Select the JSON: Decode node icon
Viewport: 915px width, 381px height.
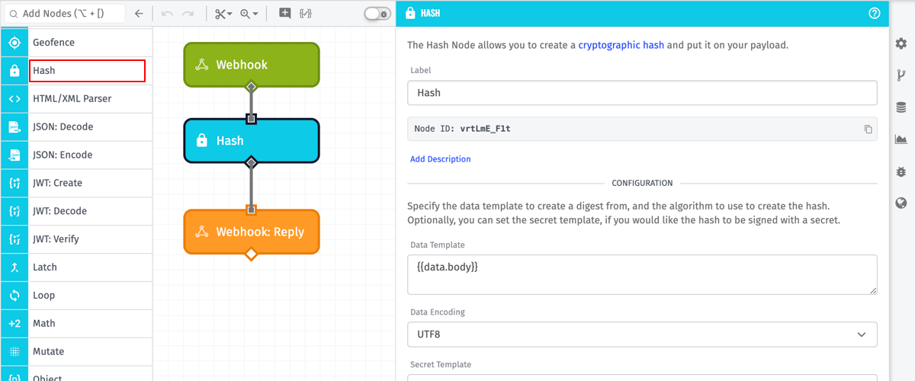tap(14, 127)
